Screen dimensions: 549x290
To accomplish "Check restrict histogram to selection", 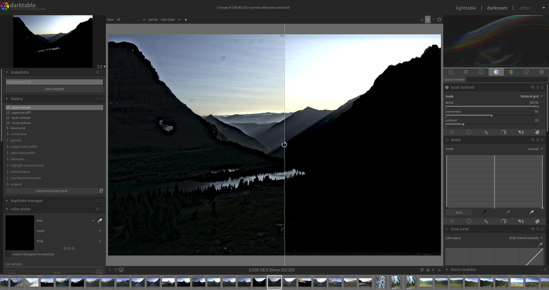I will click(8, 254).
